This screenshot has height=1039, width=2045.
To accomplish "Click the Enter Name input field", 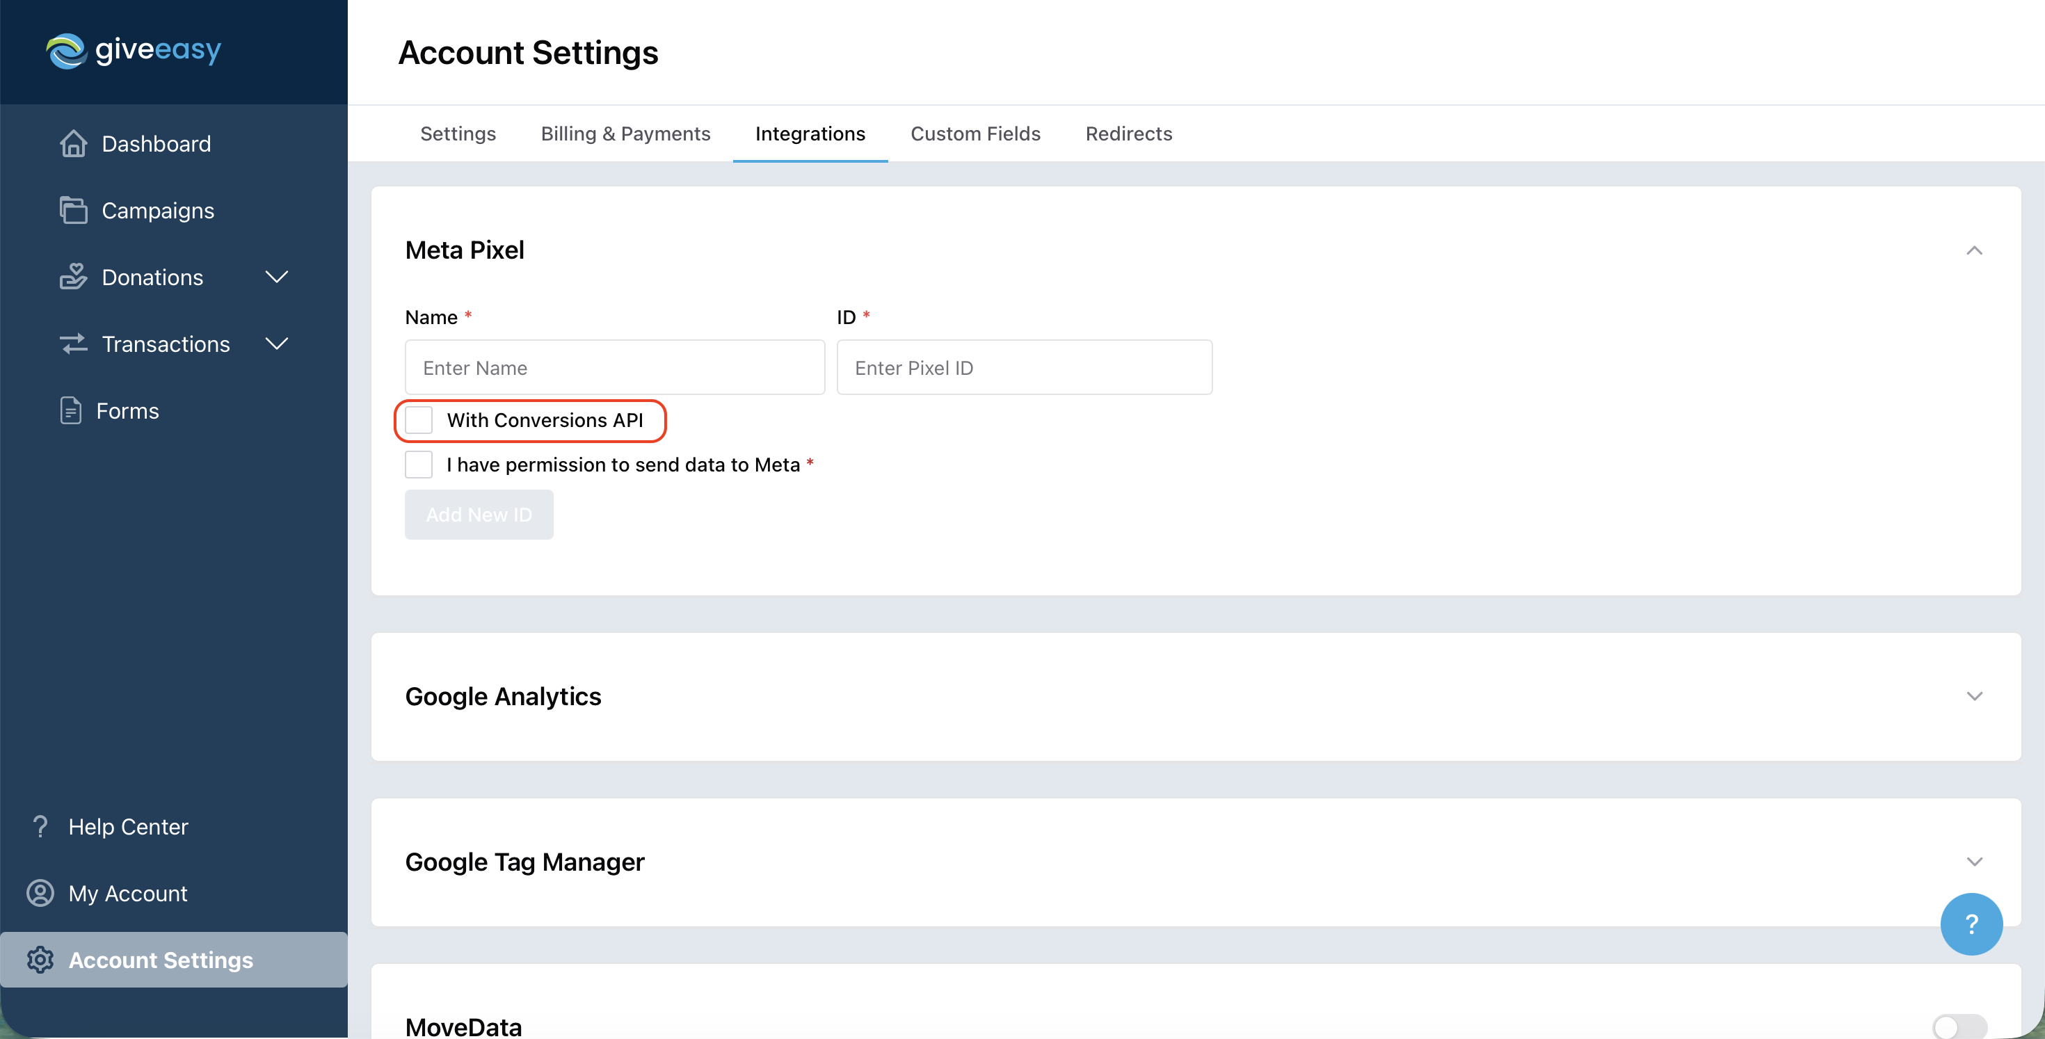I will coord(614,367).
